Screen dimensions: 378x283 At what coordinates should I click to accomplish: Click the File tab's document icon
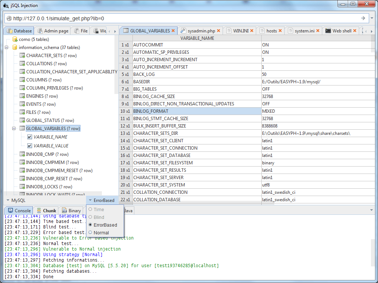pyautogui.click(x=78, y=31)
